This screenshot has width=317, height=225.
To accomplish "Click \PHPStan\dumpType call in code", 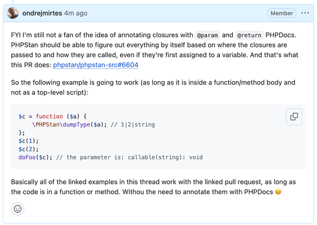I will 61,124.
